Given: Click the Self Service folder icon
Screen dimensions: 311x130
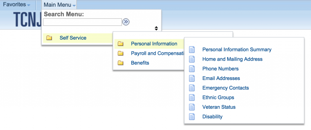Looking at the screenshot, I should 49,38.
